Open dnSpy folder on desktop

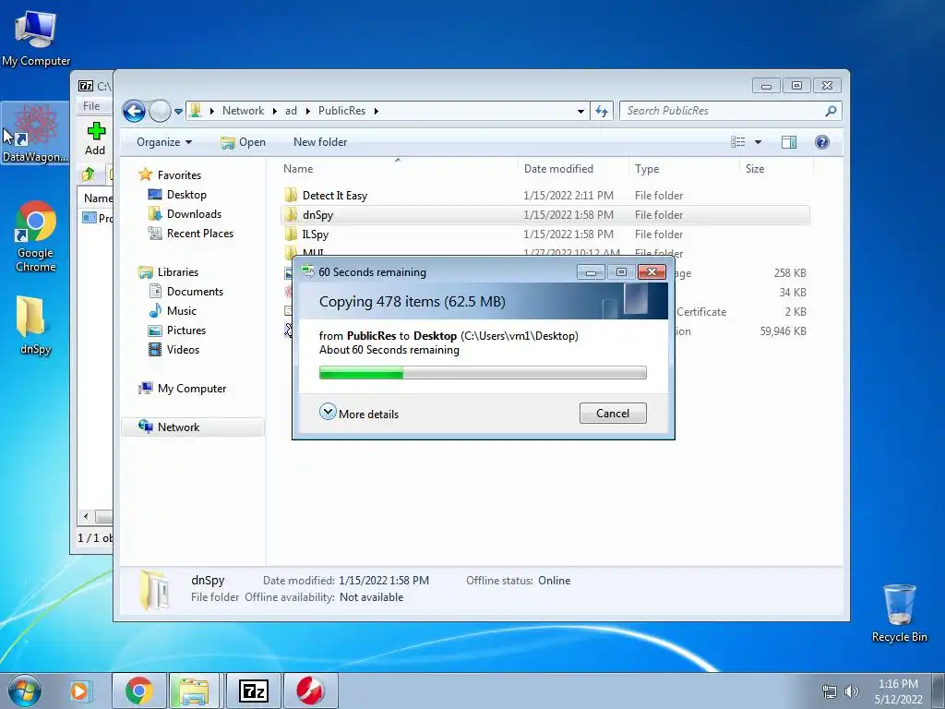(36, 324)
